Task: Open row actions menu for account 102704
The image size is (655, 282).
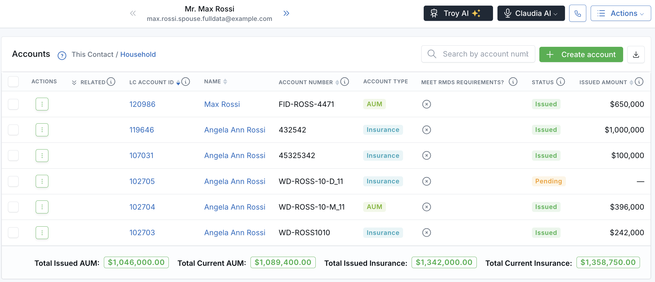Action: click(42, 207)
